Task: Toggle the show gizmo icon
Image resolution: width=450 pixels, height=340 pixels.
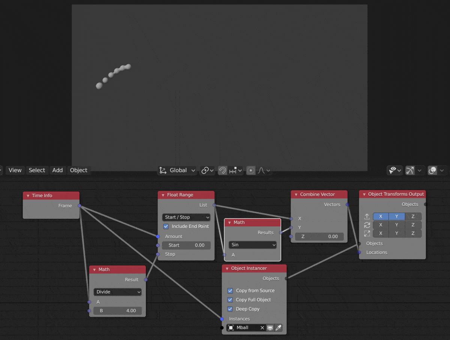Action: (410, 171)
